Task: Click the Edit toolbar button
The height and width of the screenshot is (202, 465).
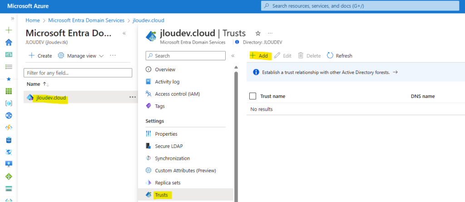Action: click(x=282, y=56)
